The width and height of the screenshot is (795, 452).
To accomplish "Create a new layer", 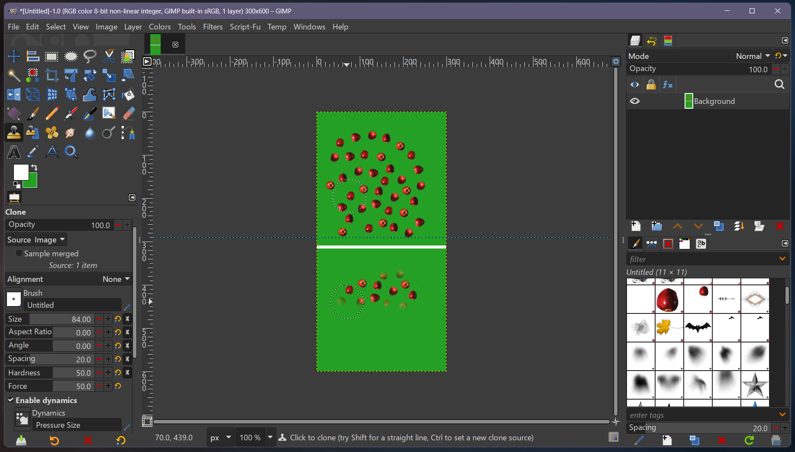I will click(636, 226).
